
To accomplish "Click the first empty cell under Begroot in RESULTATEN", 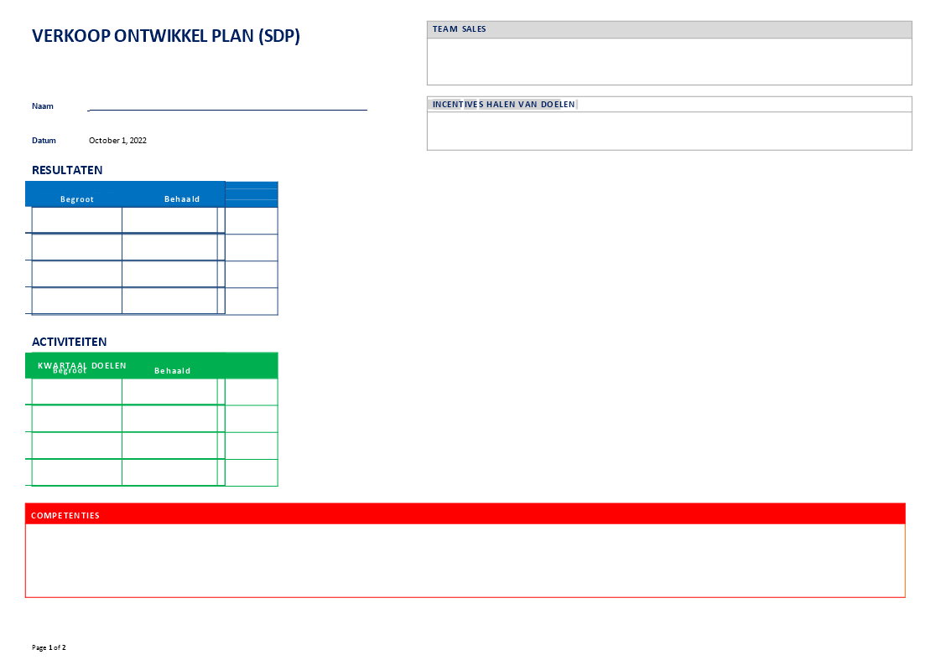I will [x=76, y=219].
